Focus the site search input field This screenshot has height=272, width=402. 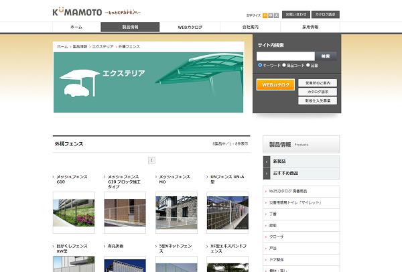[x=285, y=56]
